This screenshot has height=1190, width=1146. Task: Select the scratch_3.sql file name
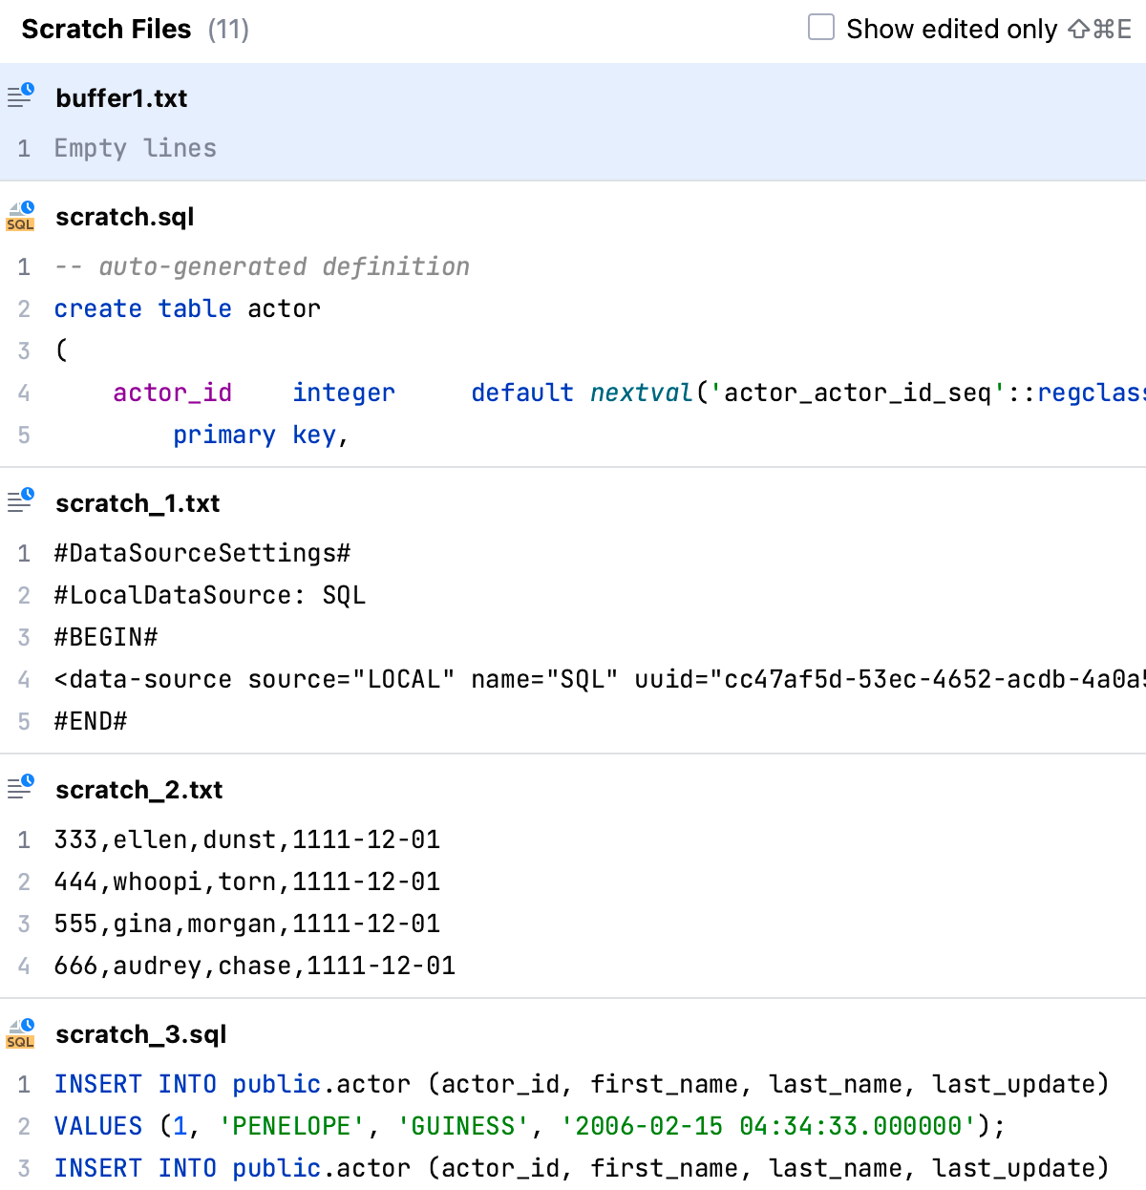click(141, 1034)
